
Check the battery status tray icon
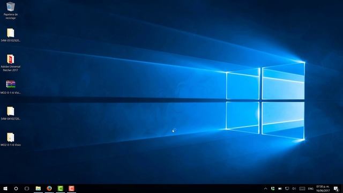pos(280,188)
